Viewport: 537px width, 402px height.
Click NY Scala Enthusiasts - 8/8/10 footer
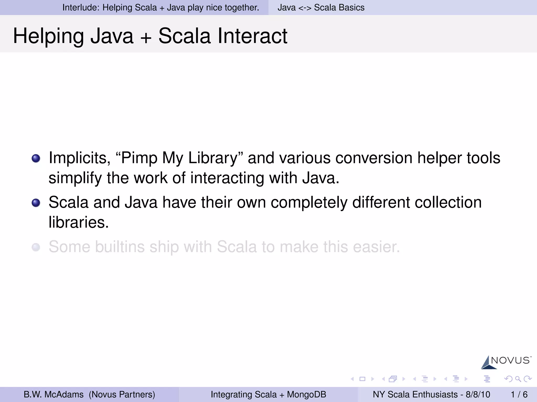pos(431,394)
